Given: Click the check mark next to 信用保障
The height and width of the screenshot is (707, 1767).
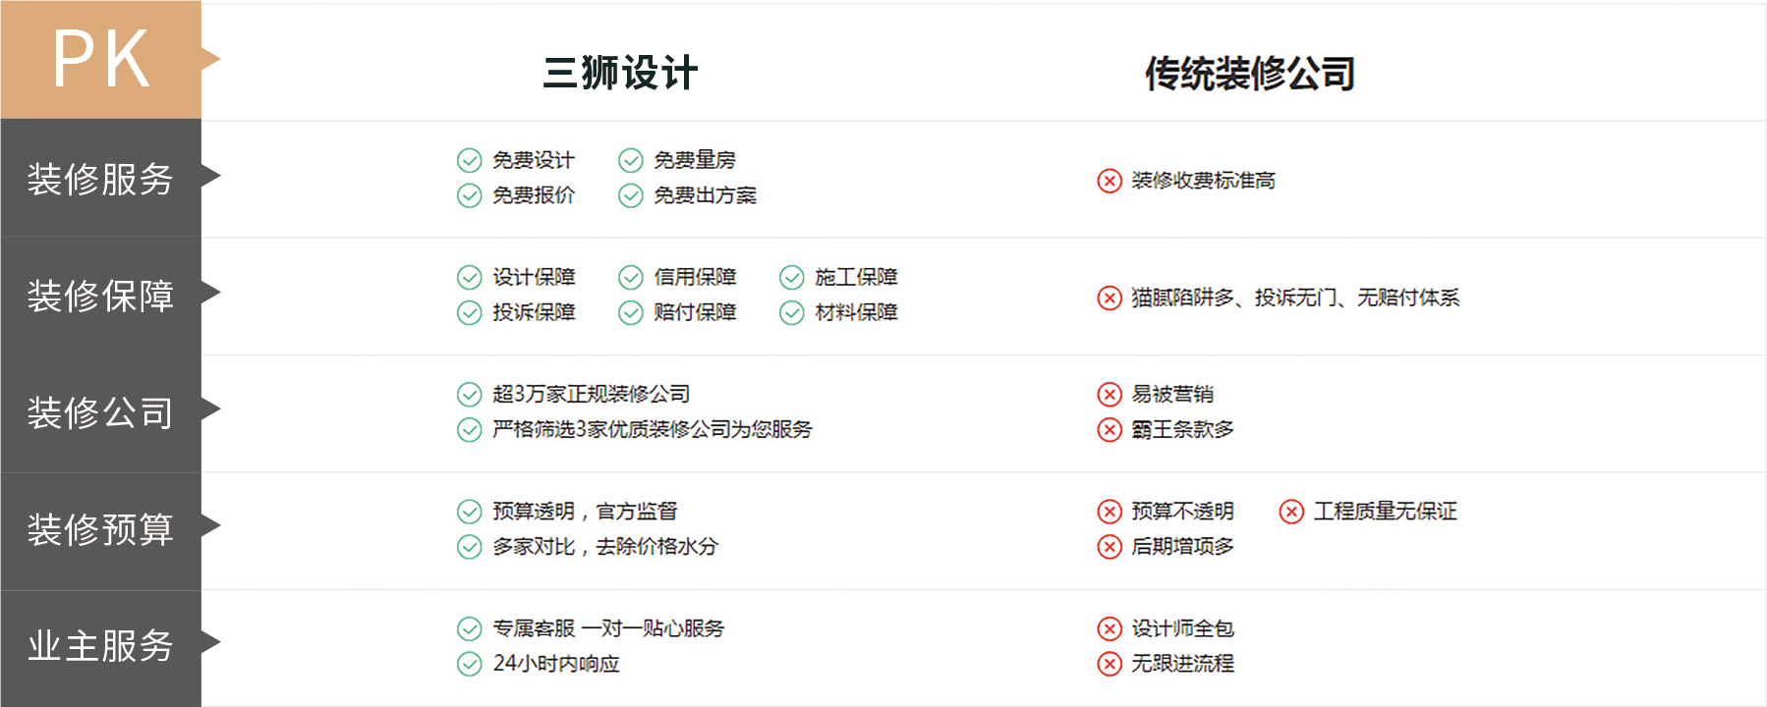Looking at the screenshot, I should tap(631, 277).
